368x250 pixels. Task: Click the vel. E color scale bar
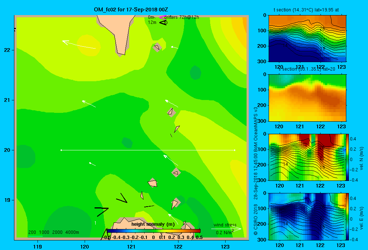pyautogui.click(x=347, y=217)
